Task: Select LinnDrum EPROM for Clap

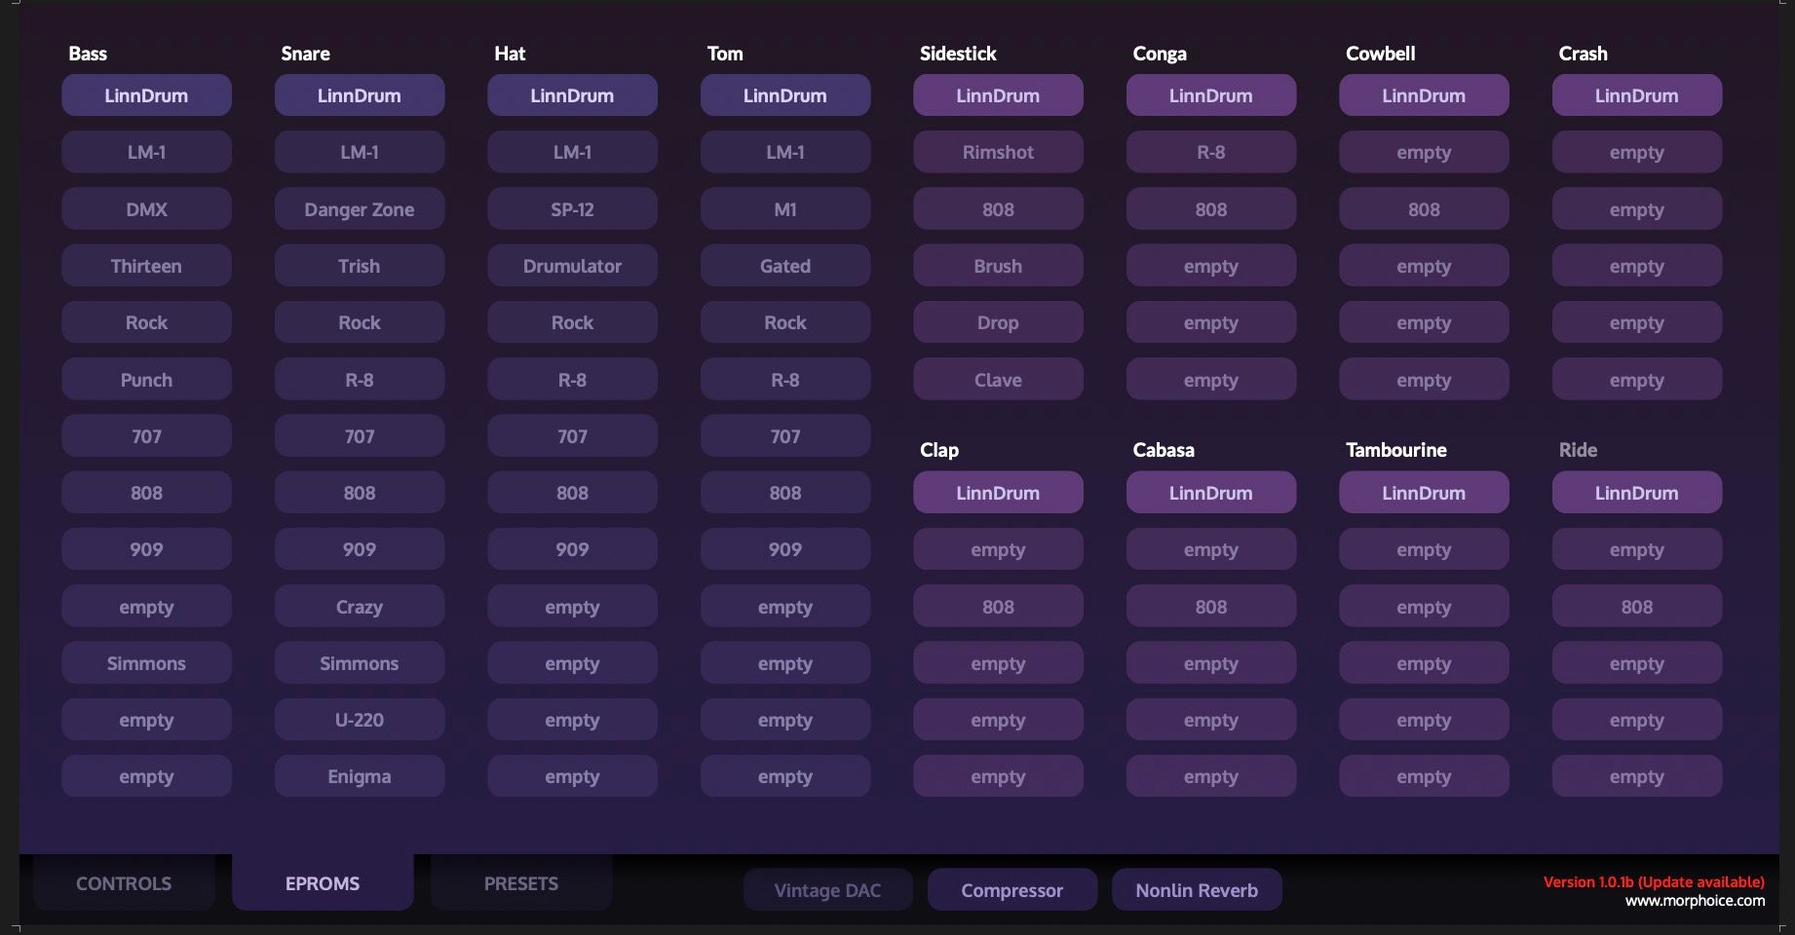Action: [x=998, y=493]
